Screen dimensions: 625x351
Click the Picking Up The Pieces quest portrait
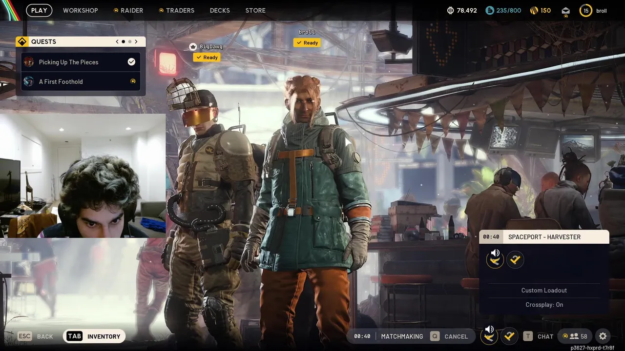tap(29, 62)
